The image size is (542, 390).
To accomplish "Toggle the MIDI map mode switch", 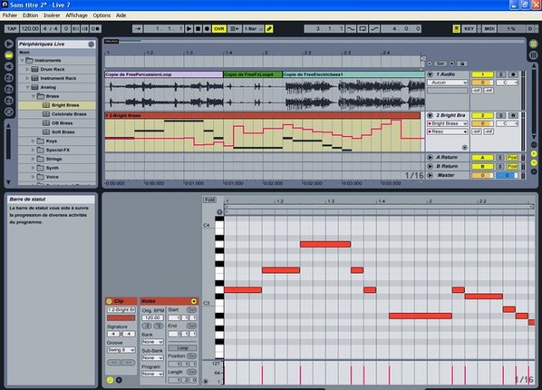I will coord(489,29).
